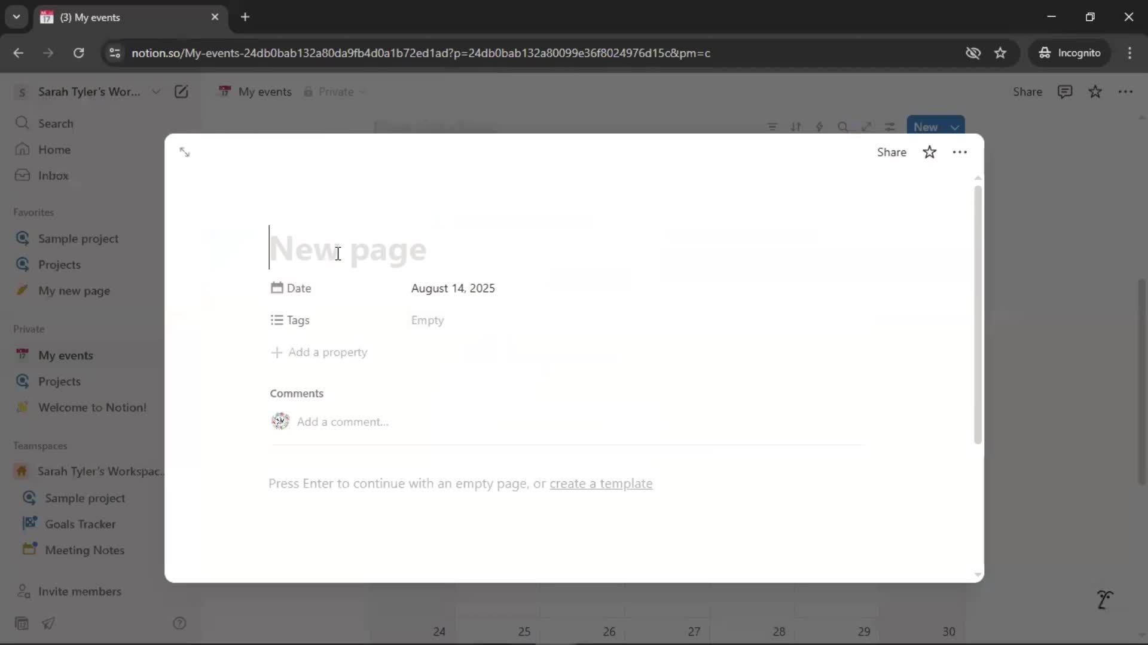Click the database search icon

pyautogui.click(x=843, y=127)
